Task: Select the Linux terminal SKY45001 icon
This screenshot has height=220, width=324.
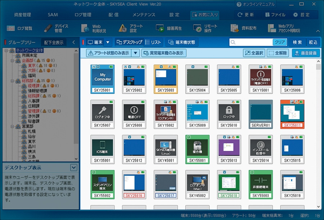Action: coord(166,149)
